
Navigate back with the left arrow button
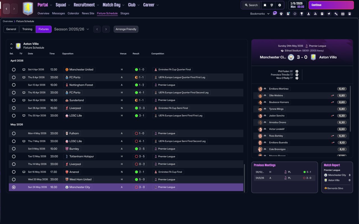(7, 9)
